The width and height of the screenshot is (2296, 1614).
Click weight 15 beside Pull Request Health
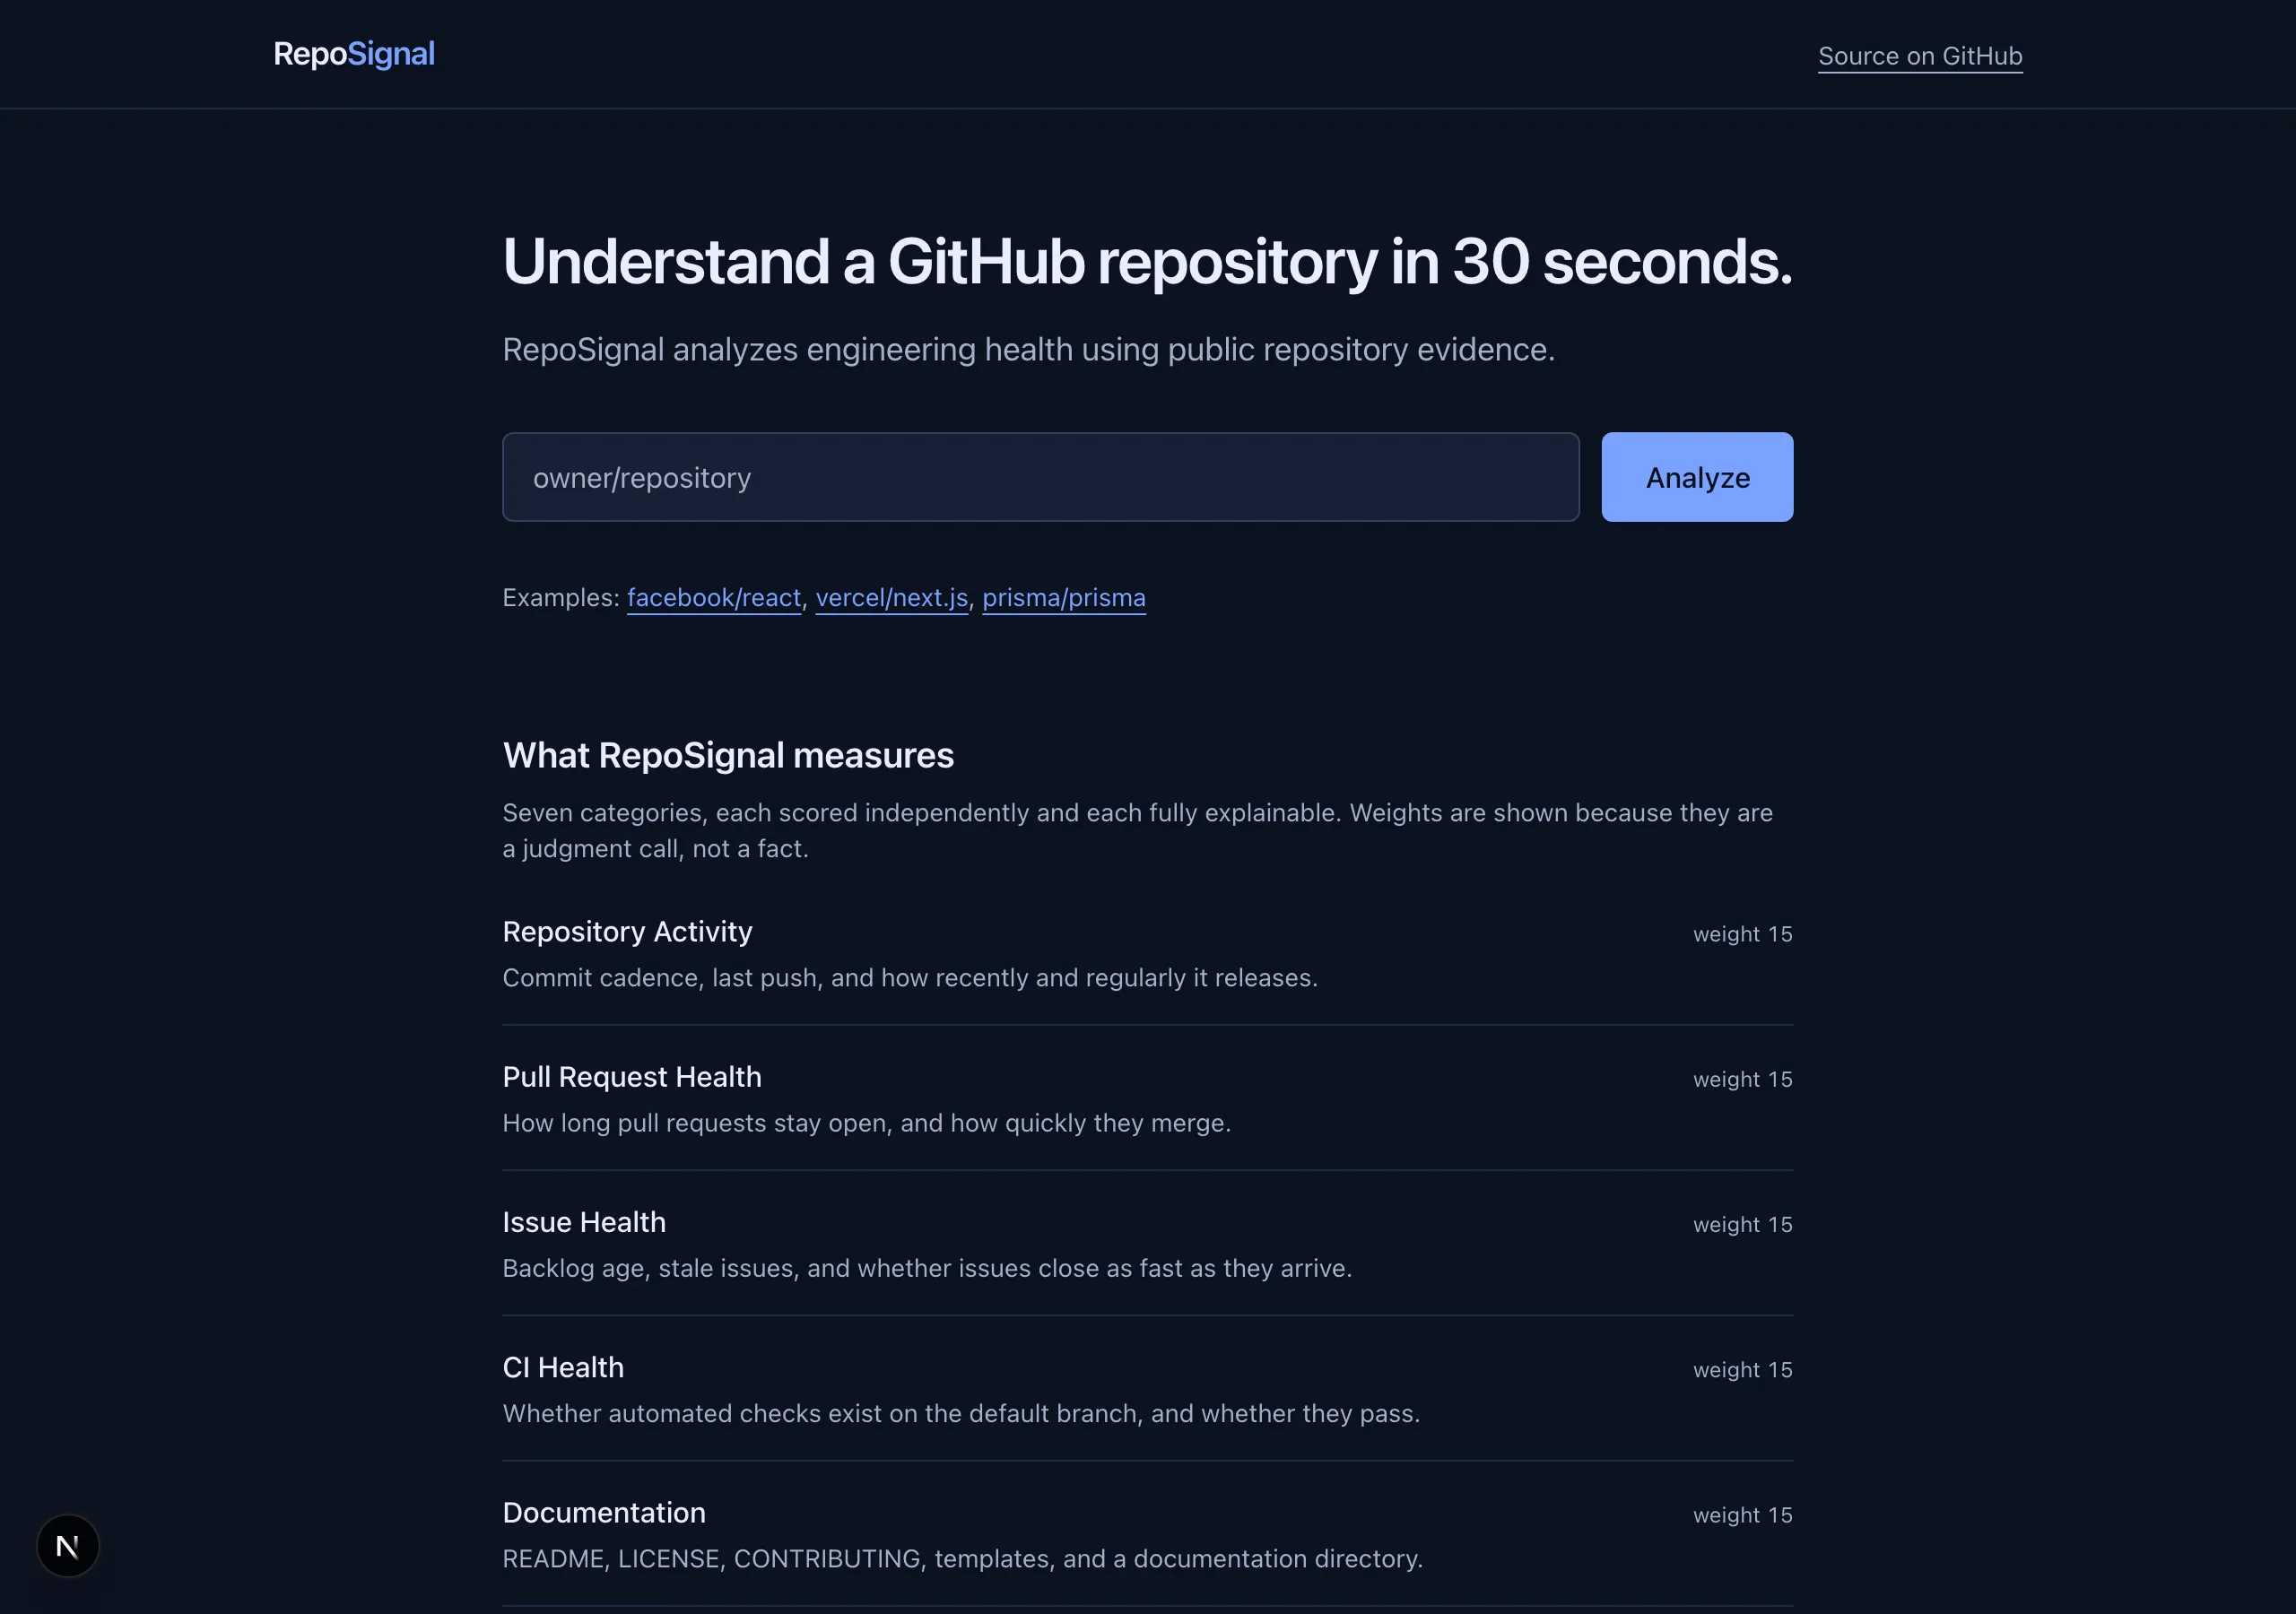pyautogui.click(x=1742, y=1079)
